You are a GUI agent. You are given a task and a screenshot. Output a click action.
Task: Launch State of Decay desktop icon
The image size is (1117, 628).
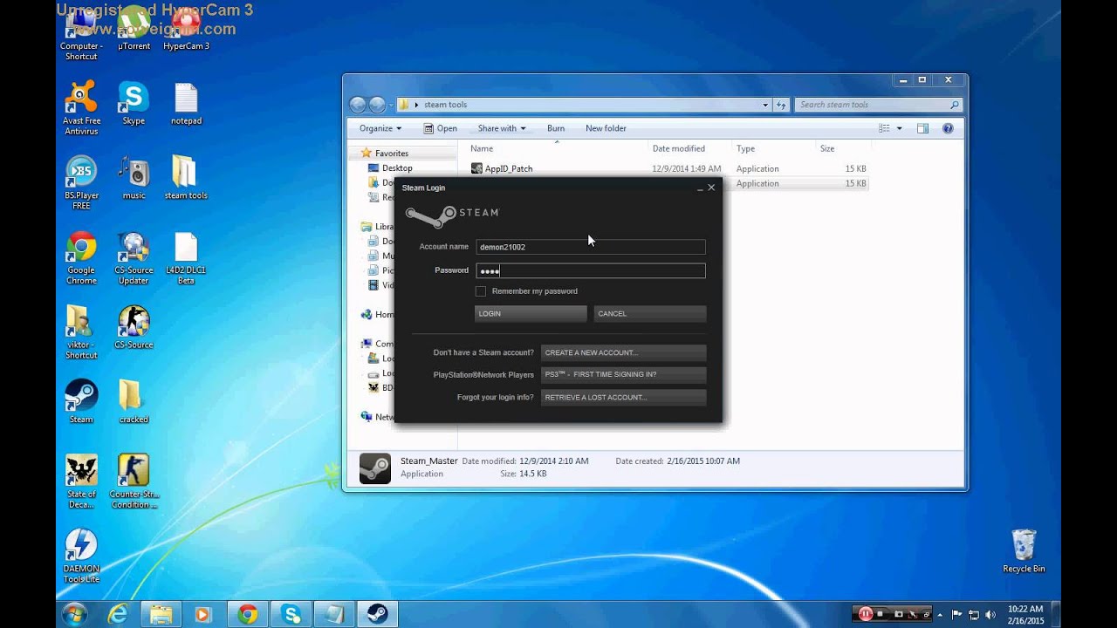[x=81, y=481]
